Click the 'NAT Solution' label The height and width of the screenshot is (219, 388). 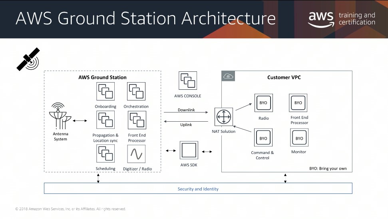(223, 131)
